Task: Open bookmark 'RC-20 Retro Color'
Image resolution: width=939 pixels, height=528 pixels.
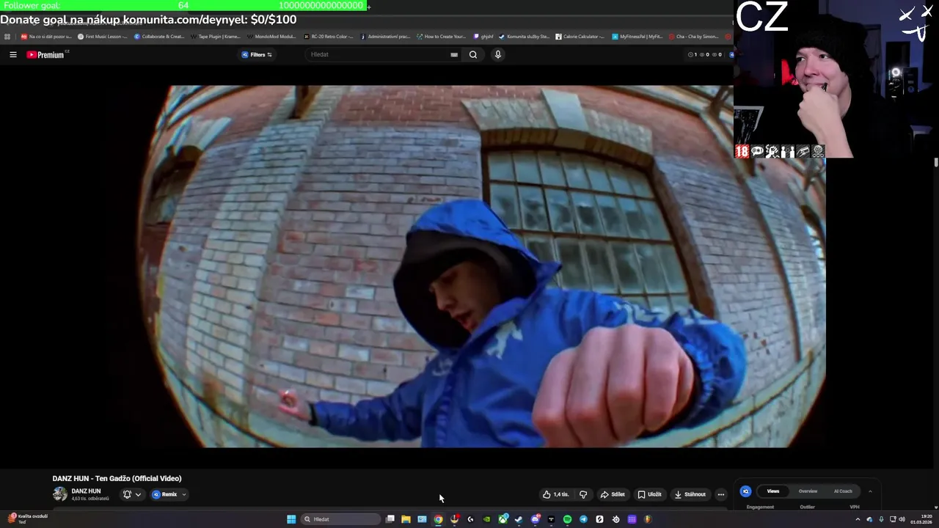Action: click(329, 36)
